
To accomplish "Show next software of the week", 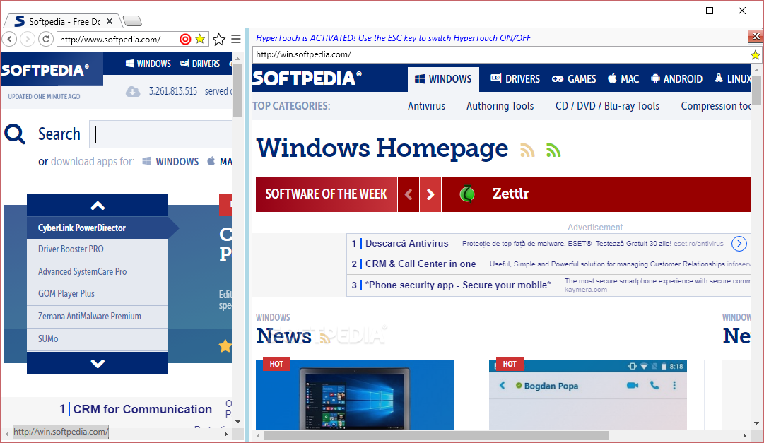I will pyautogui.click(x=430, y=194).
